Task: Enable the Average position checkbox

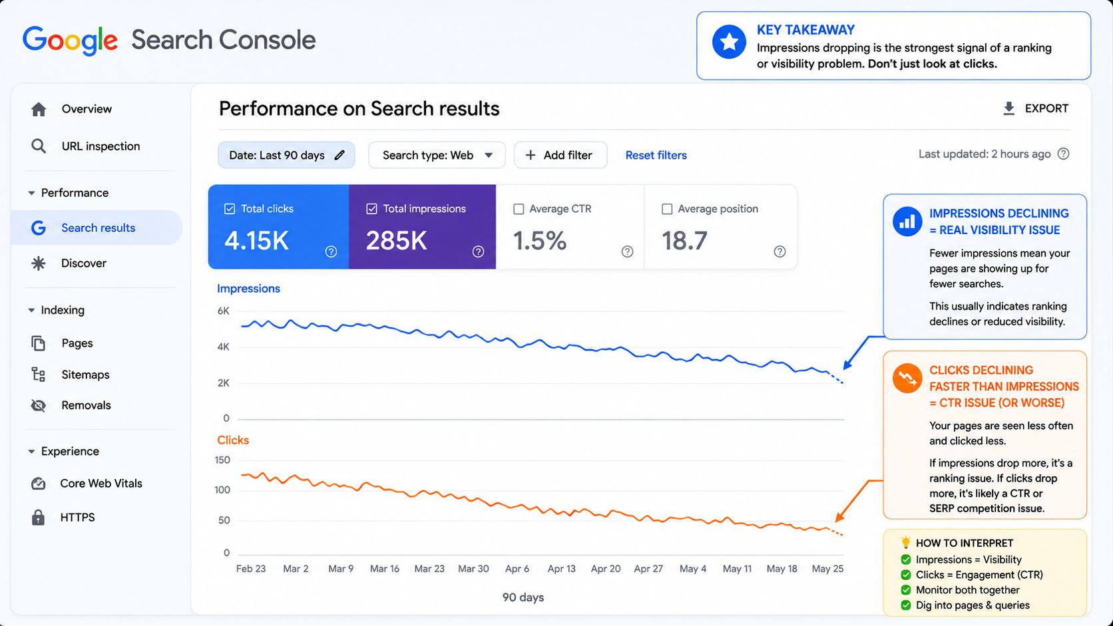Action: tap(667, 209)
